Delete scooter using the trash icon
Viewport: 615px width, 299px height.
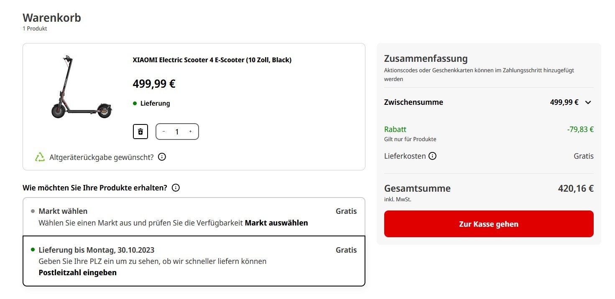tap(140, 132)
